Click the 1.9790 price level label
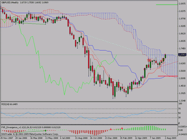Viewport: 187px width, 140px height. [182, 19]
